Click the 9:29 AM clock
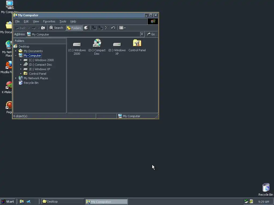This screenshot has width=274, height=205. tap(264, 202)
